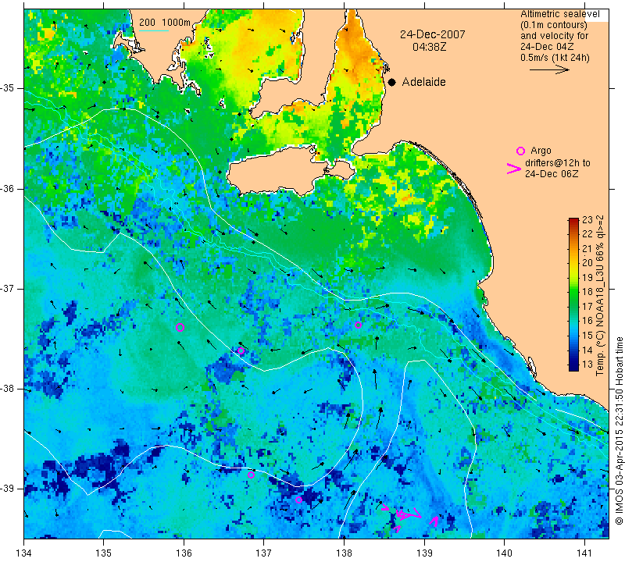Viewport: 625px width, 562px height.
Task: Click the '0.5m/s (1kt 24h)' scale text
Action: 555,58
